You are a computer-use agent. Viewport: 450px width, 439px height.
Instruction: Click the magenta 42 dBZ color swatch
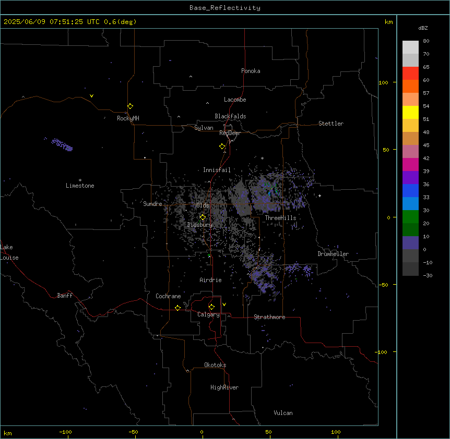pos(410,164)
